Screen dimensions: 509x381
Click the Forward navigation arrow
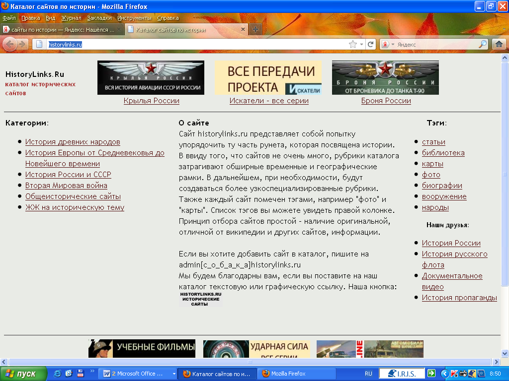click(22, 44)
